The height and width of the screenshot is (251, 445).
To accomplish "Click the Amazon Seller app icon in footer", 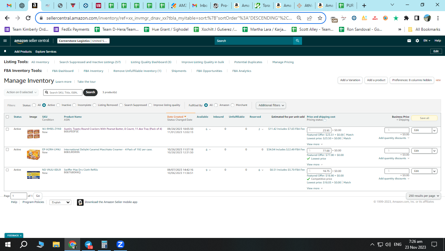I will coord(80,202).
